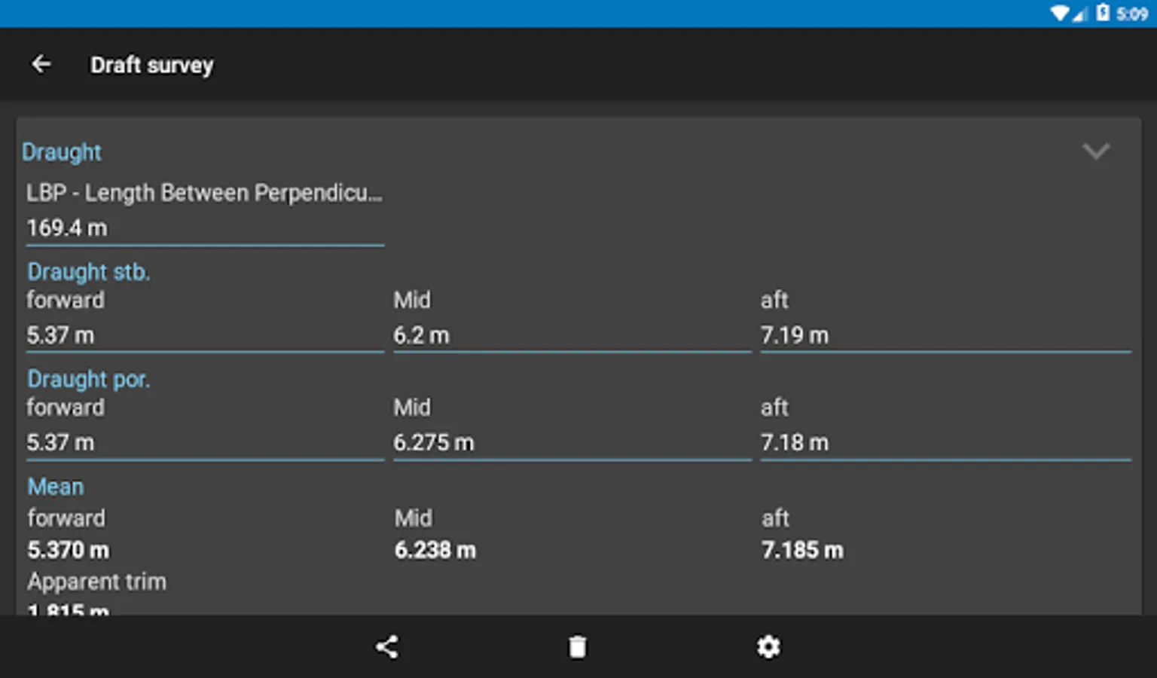The width and height of the screenshot is (1157, 678).
Task: Collapse the Draught section with the chevron
Action: 1096,151
